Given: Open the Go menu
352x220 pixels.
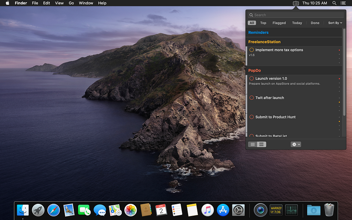Looking at the screenshot, I should (x=71, y=3).
